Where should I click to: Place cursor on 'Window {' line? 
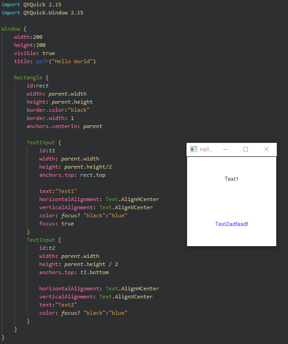coord(14,29)
